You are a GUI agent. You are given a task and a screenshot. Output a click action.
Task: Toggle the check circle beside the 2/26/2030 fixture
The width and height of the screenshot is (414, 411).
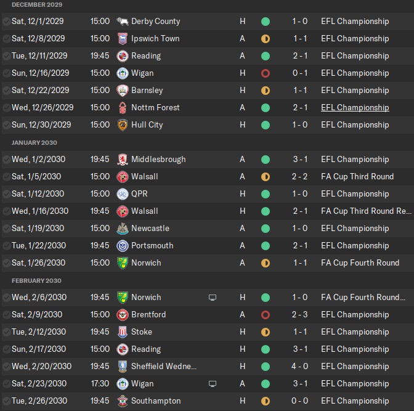click(x=6, y=401)
